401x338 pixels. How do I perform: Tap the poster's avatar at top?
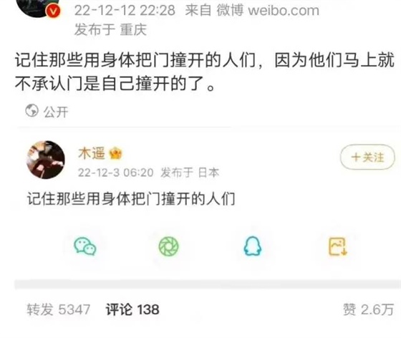click(37, 8)
